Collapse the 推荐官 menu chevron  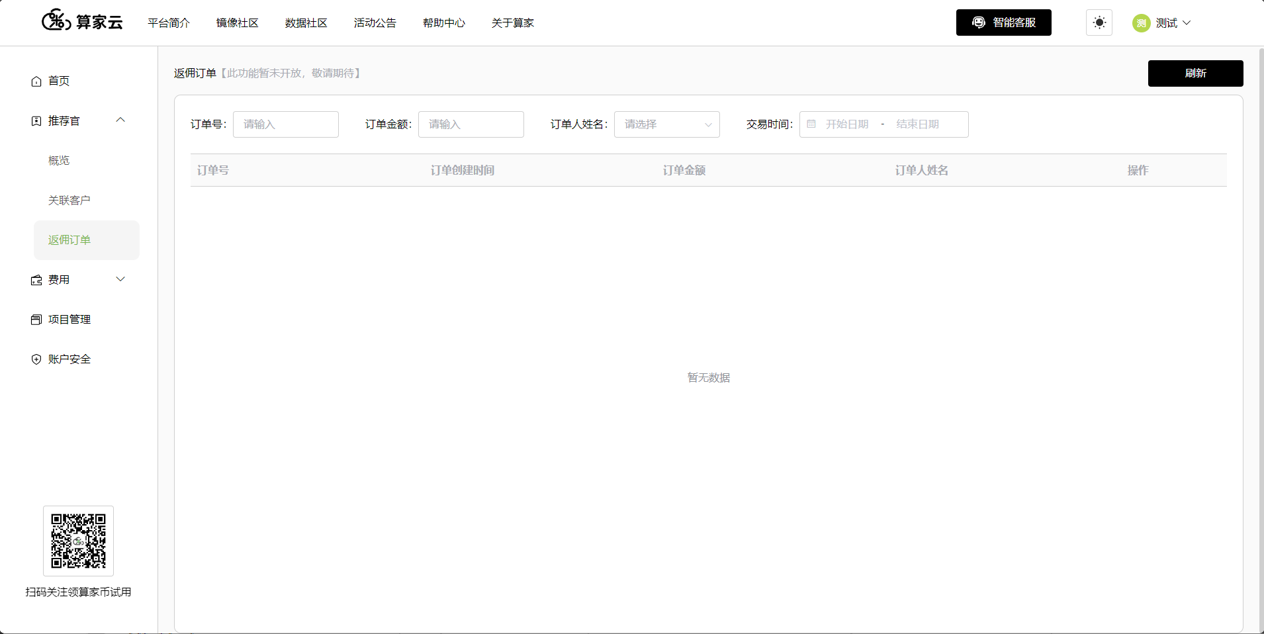(120, 120)
